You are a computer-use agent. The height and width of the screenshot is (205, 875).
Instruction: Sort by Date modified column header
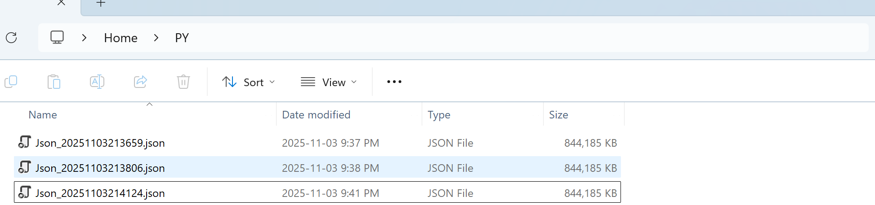pyautogui.click(x=316, y=115)
